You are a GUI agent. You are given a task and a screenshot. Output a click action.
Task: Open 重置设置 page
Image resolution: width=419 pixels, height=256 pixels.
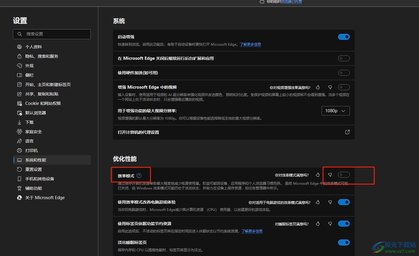tap(52, 169)
